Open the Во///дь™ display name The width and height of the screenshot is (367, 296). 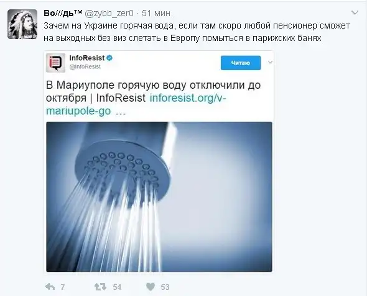click(x=63, y=13)
